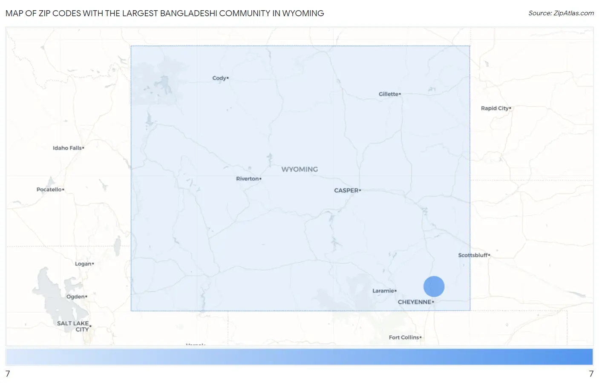The width and height of the screenshot is (599, 383).
Task: Click the Source: ZipAtlas.com credit
Action: tap(561, 13)
